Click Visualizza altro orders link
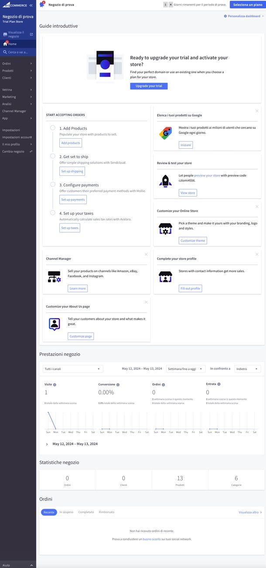Screen dimensions: 266x568 pos(250,512)
